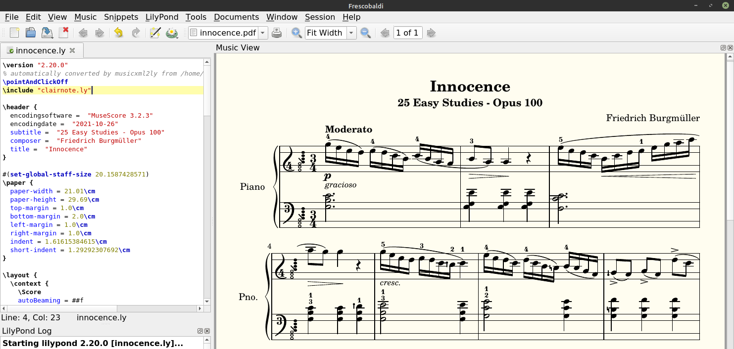This screenshot has width=734, height=349.
Task: Go to previous cursor position arrow
Action: click(x=83, y=33)
